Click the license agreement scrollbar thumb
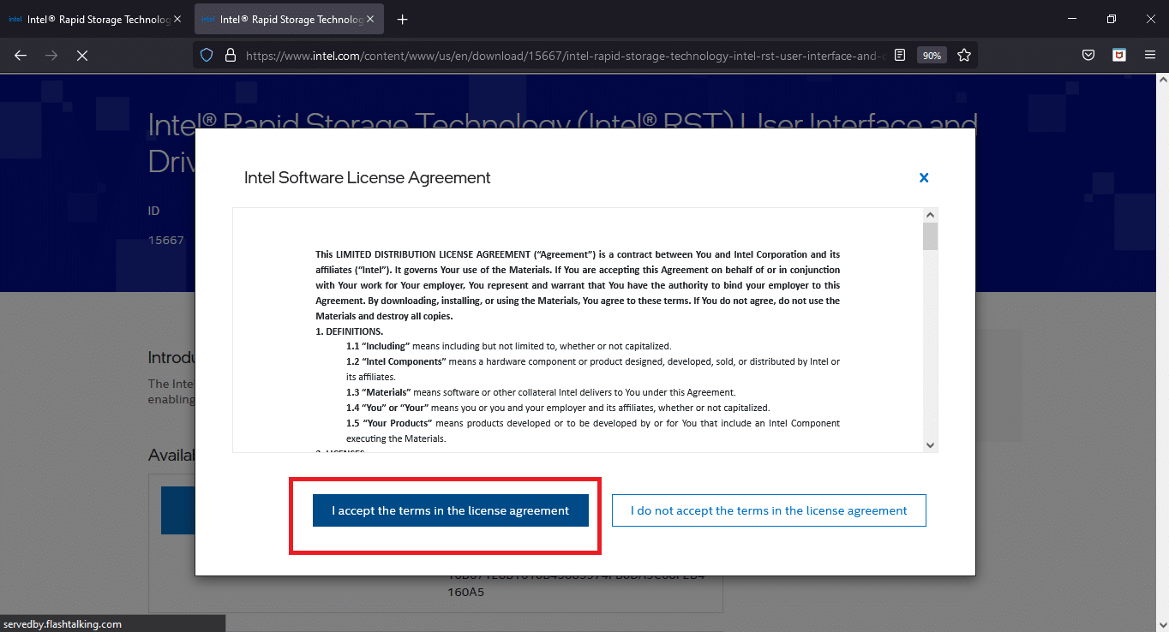This screenshot has width=1169, height=632. pos(930,236)
